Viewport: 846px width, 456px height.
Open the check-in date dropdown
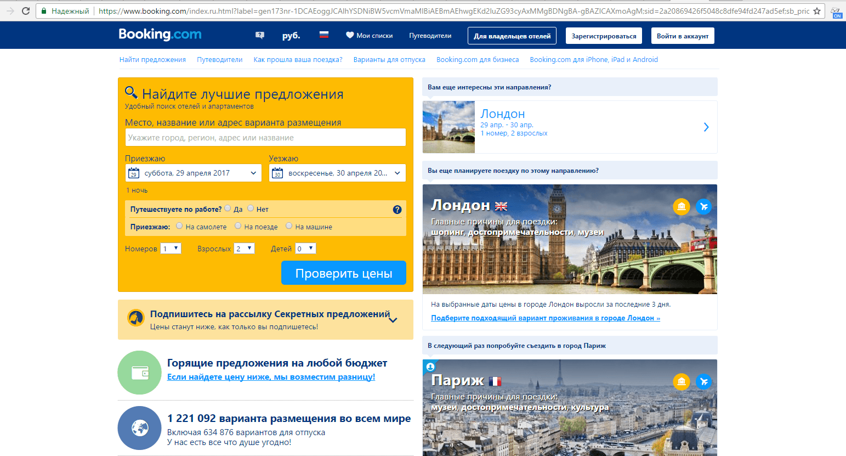pos(194,173)
